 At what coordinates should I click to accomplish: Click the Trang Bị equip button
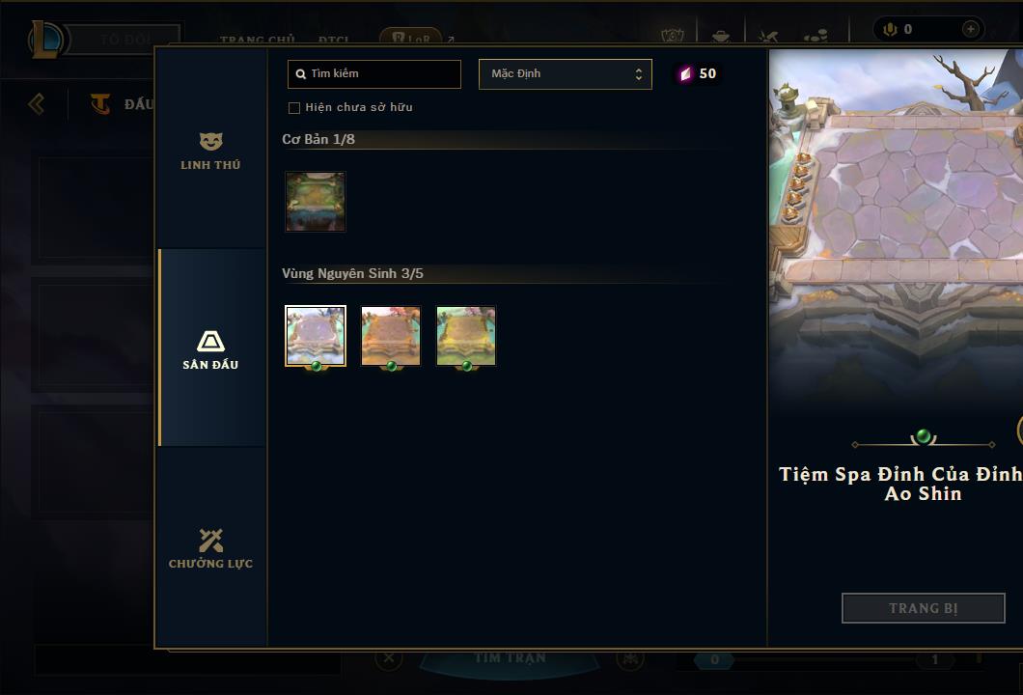click(x=923, y=608)
